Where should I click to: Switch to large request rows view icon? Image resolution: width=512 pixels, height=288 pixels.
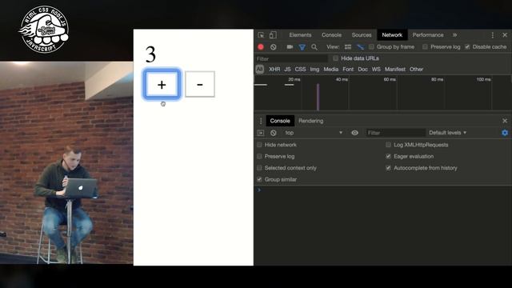[x=348, y=47]
